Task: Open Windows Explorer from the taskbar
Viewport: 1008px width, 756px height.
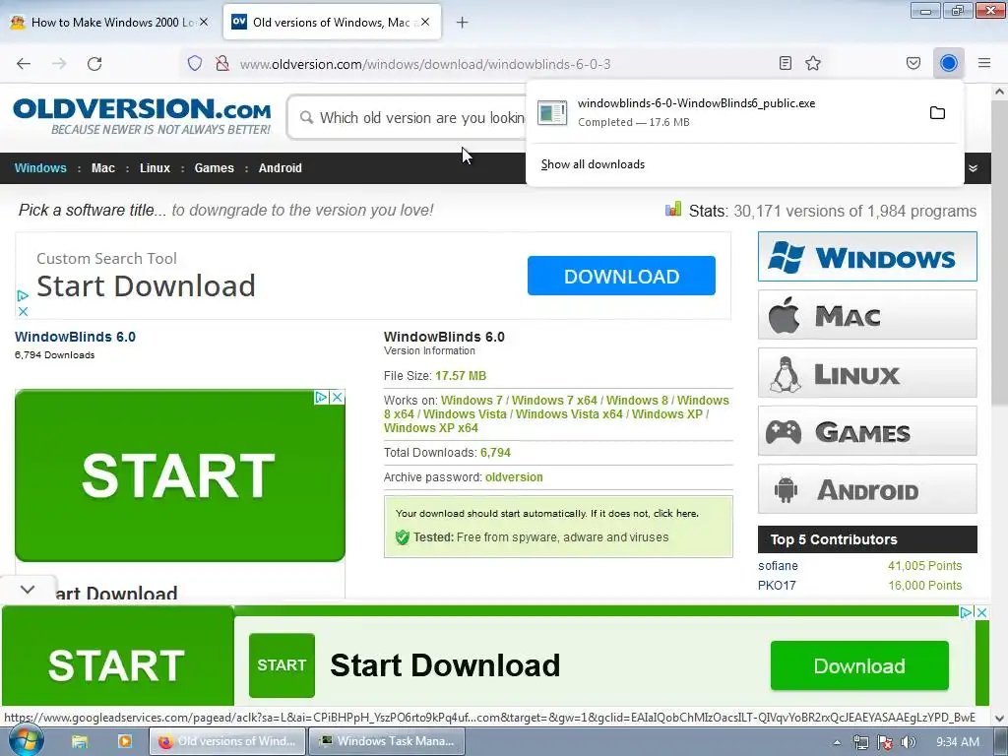Action: coord(80,742)
